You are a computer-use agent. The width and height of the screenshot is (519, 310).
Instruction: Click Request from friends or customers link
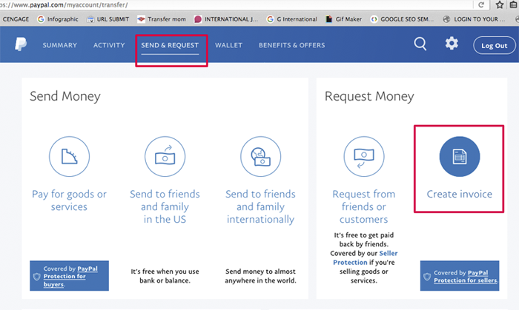(x=364, y=206)
